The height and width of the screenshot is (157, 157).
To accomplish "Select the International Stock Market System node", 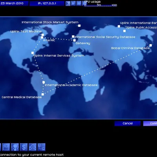I will (79, 26).
